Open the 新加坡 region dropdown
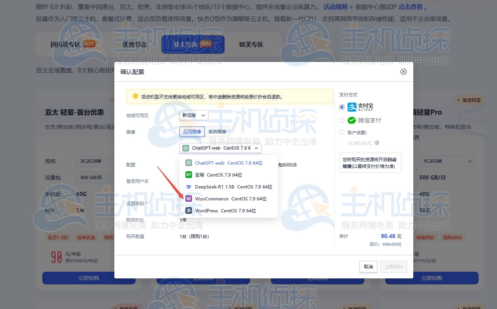This screenshot has height=309, width=497. tap(194, 115)
